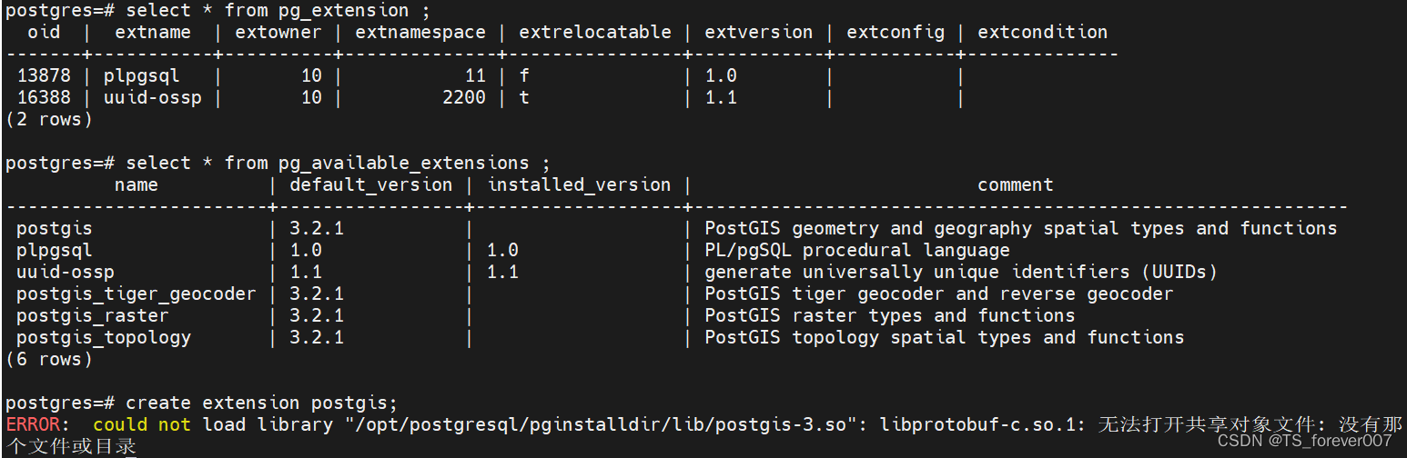
Task: Click the '(6 rows)' result count
Action: [x=49, y=360]
